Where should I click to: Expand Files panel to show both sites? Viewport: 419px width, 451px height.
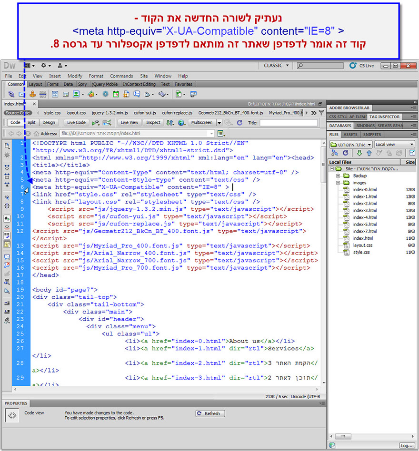412,153
